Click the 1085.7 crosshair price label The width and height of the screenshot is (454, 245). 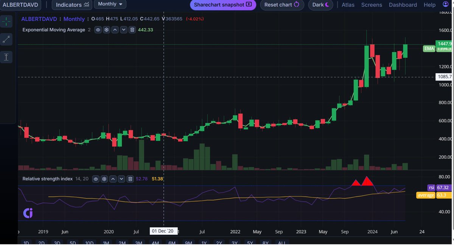(x=445, y=77)
